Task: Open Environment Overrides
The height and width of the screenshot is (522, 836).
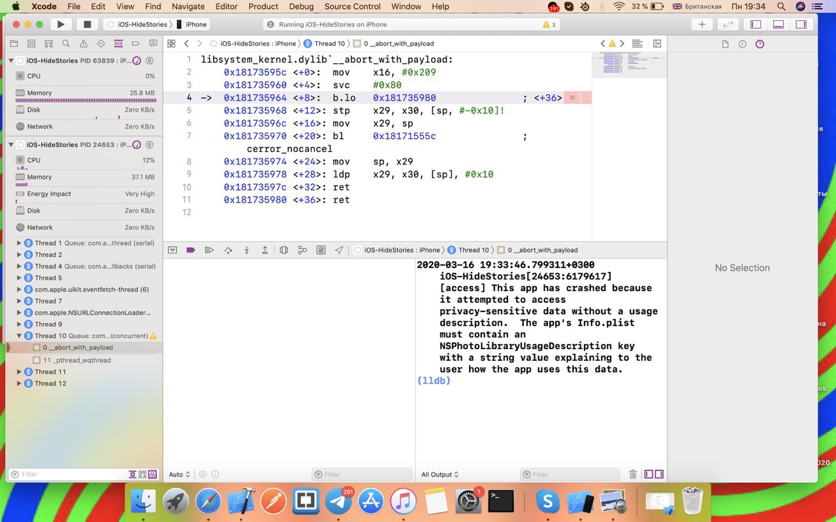Action: [x=321, y=250]
